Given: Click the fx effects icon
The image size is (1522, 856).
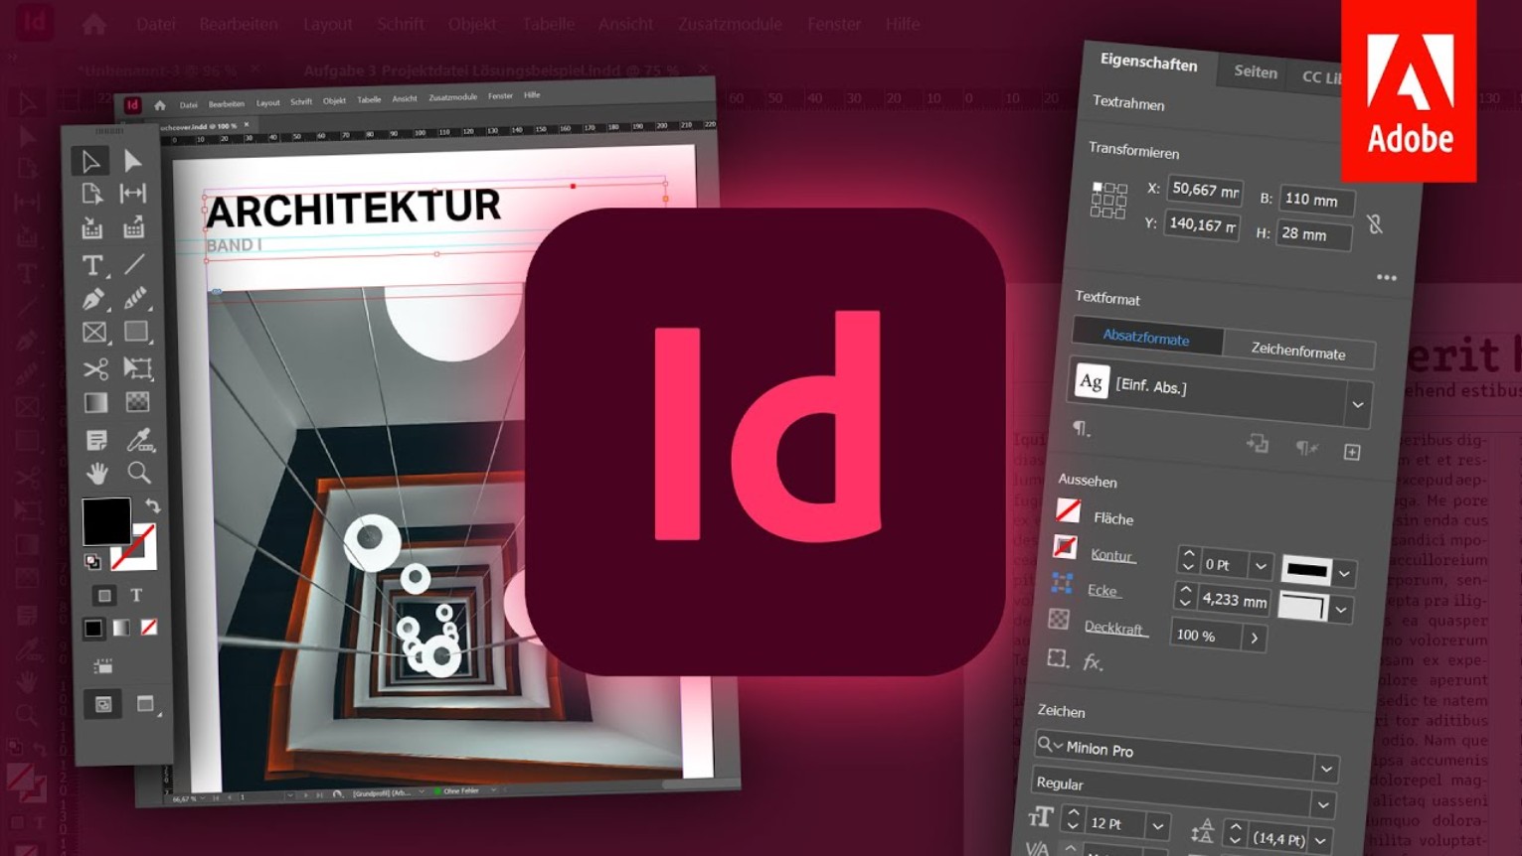Looking at the screenshot, I should pos(1093,661).
